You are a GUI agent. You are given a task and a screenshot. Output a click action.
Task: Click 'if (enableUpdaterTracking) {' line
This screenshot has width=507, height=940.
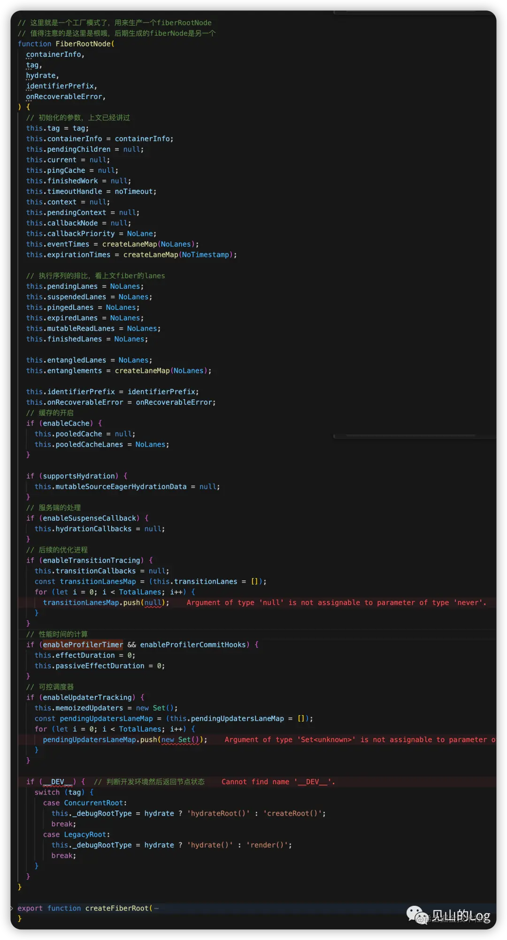(x=85, y=697)
